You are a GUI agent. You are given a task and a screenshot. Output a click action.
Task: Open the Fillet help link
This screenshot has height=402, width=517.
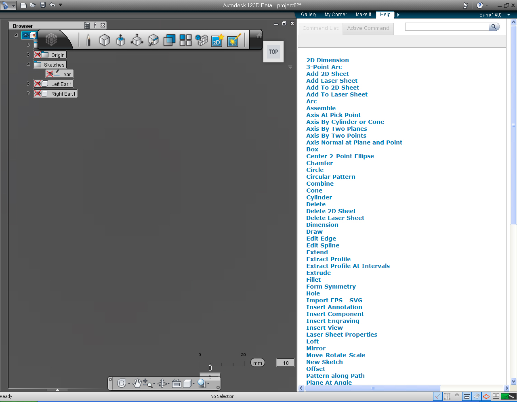pos(313,280)
